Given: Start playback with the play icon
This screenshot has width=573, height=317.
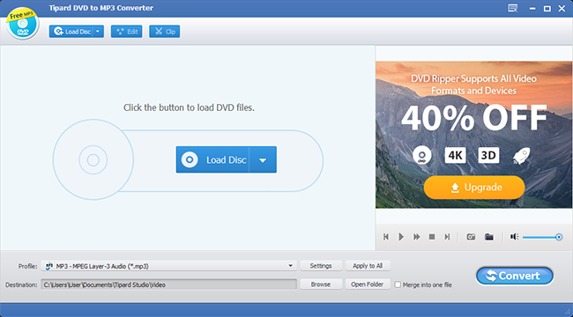Looking at the screenshot, I should click(401, 237).
